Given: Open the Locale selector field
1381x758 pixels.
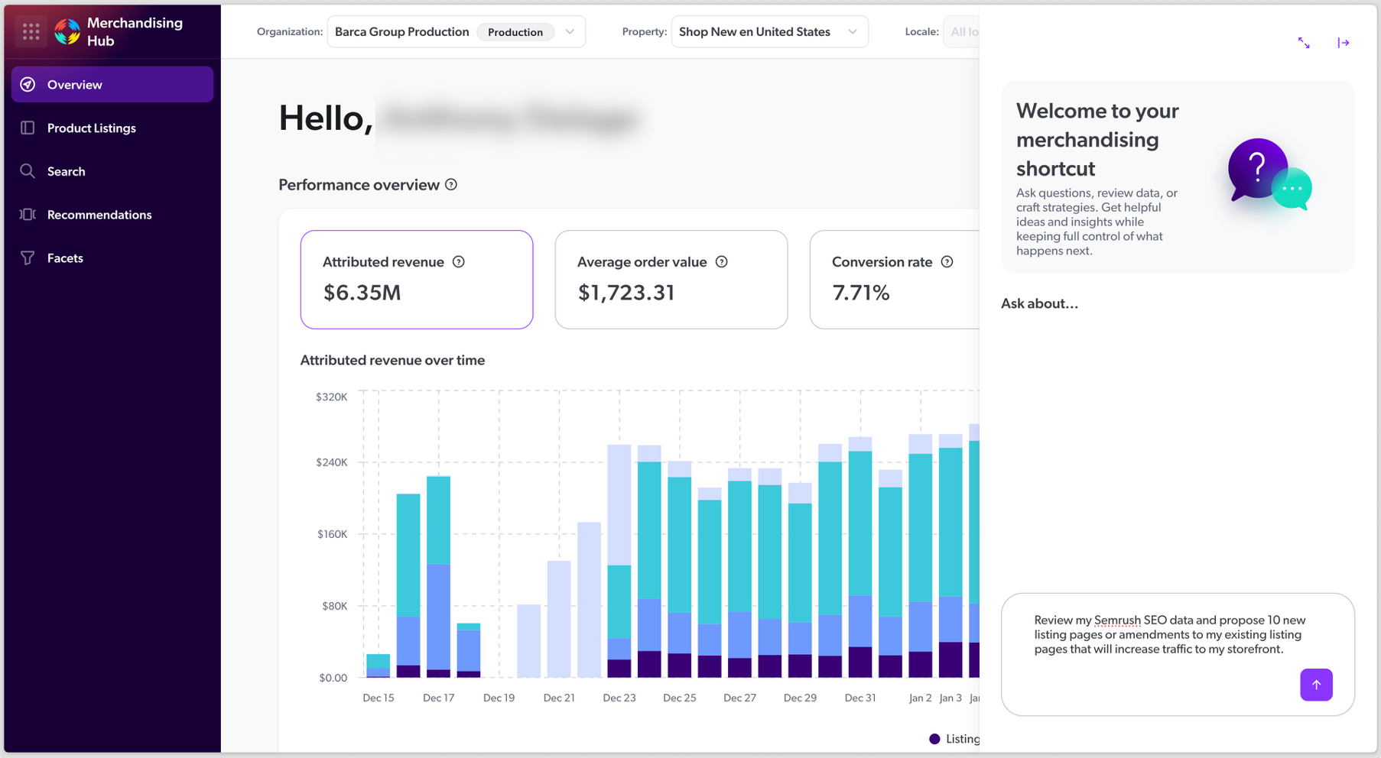Looking at the screenshot, I should pos(965,31).
